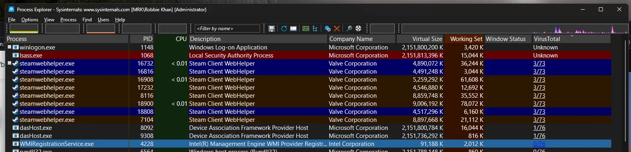The height and width of the screenshot is (152, 631).
Task: Click inside the Filter by name field
Action: [227, 29]
